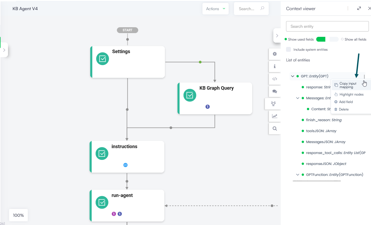Click the analytics chart icon in side toolbar
Screen dimensions: 371x225
click(x=275, y=116)
